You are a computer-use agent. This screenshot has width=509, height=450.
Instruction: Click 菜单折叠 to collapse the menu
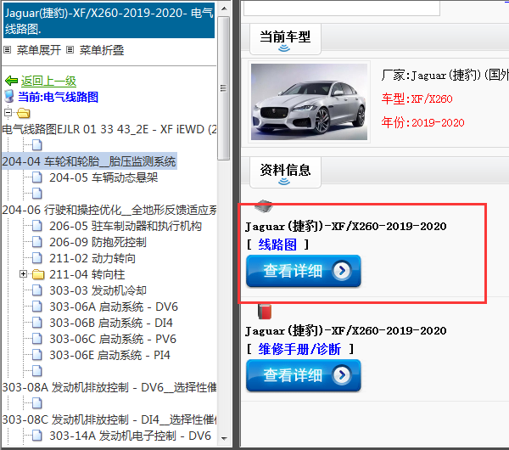click(102, 50)
